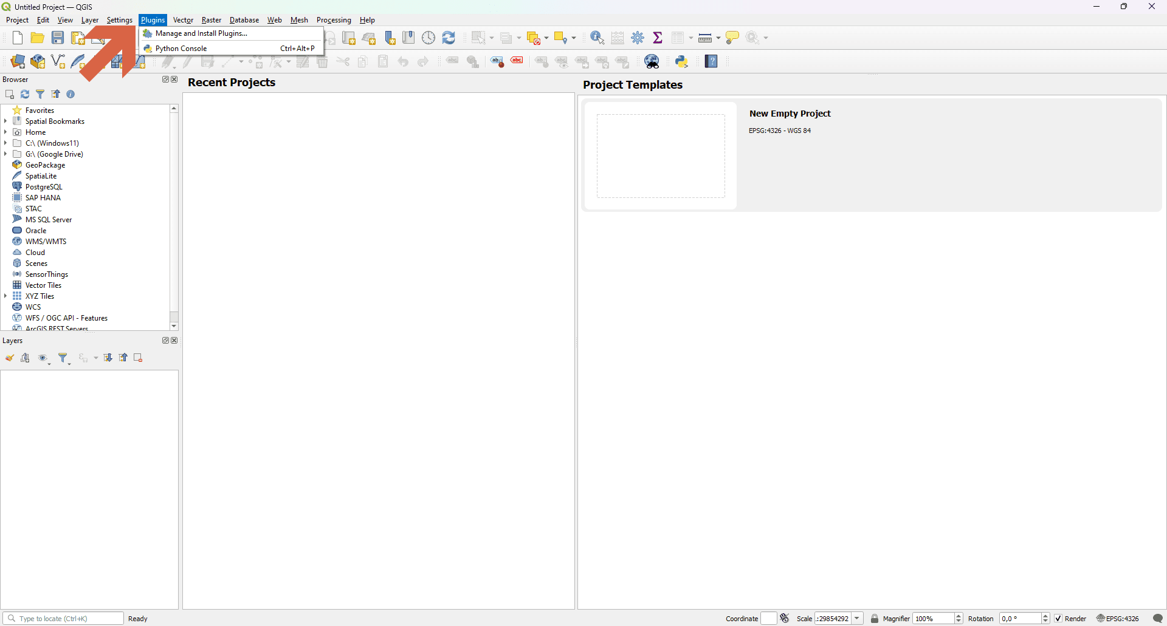Screen dimensions: 1167x626
Task: Create a New Shapefile Layer
Action: [58, 61]
